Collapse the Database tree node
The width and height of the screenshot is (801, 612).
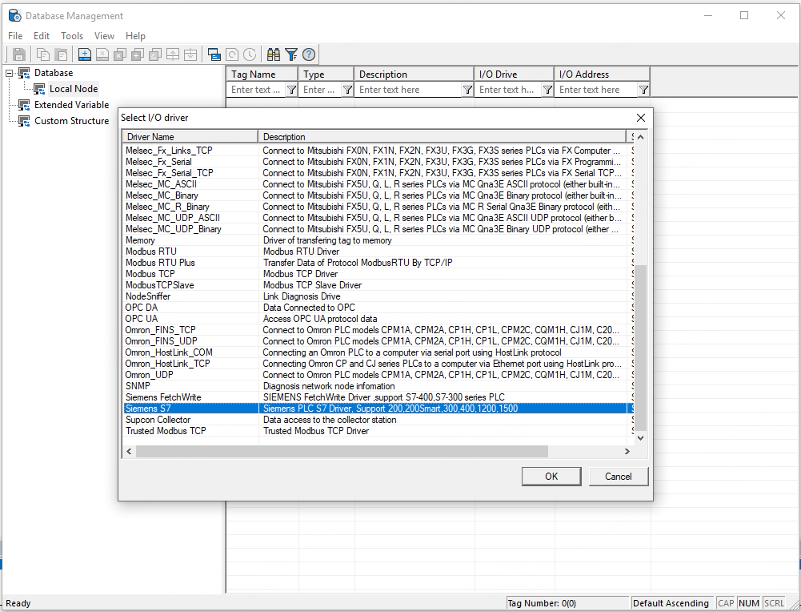click(10, 73)
